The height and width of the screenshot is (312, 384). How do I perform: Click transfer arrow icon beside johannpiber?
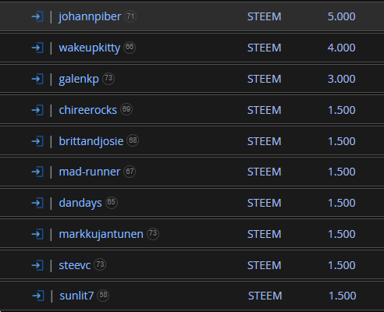[x=37, y=16]
